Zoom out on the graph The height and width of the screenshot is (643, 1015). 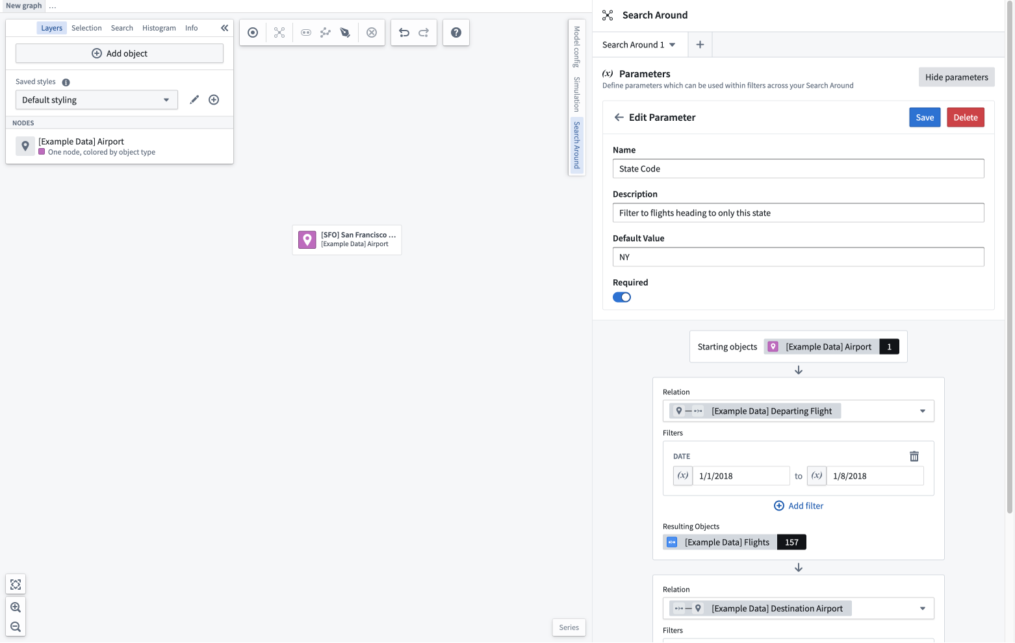pyautogui.click(x=16, y=627)
